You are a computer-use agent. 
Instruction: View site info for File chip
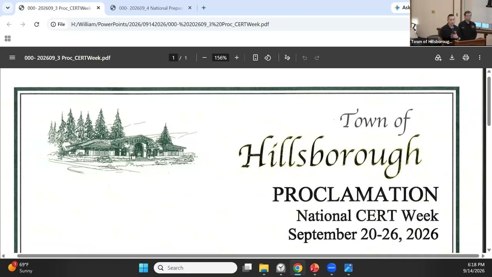[x=58, y=24]
